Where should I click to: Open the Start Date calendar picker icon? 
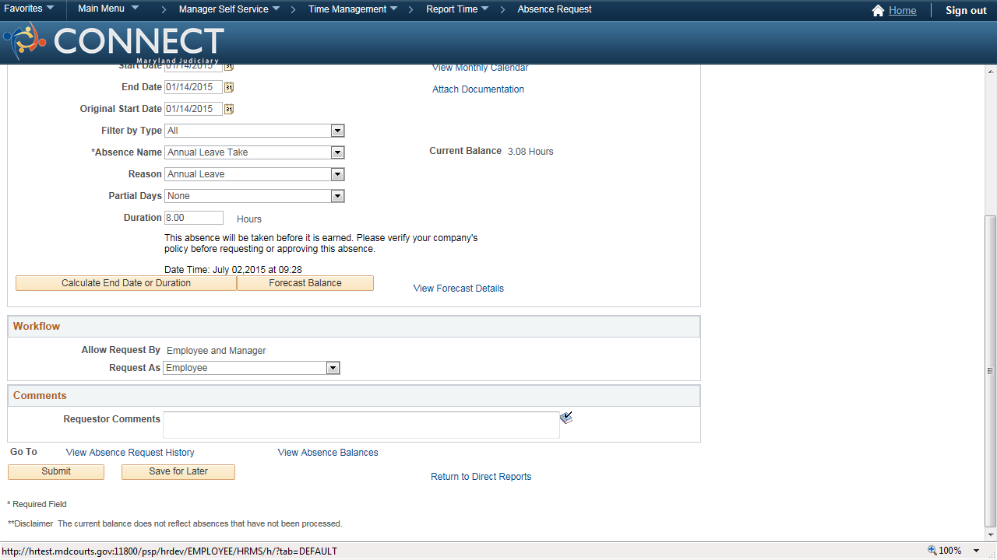coord(229,67)
